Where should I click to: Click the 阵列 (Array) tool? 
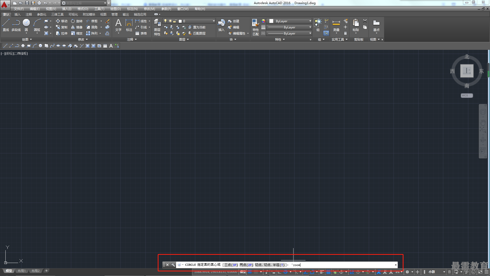coord(92,33)
